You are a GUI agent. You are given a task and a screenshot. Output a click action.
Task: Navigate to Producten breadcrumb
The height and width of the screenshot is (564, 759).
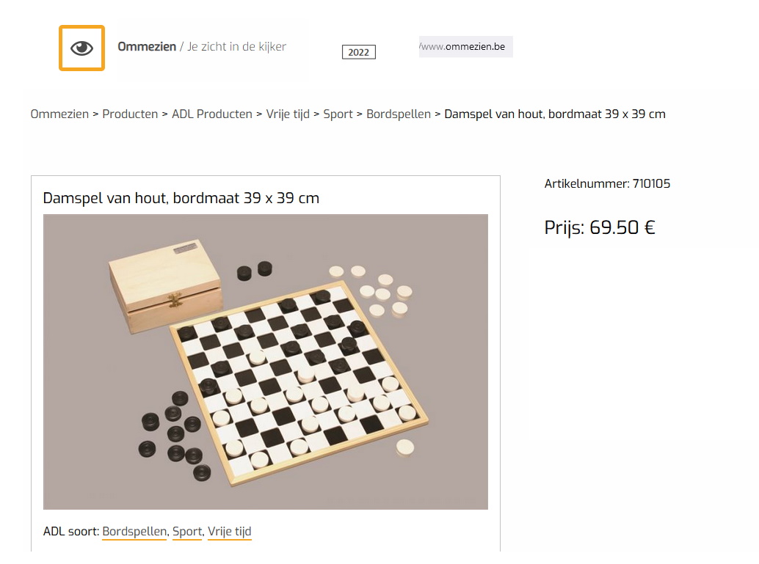tap(130, 114)
